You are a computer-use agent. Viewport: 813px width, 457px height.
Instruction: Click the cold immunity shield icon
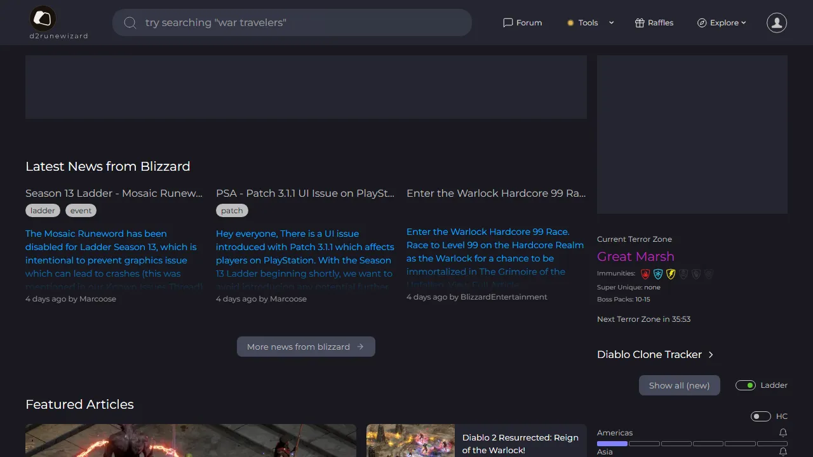pos(658,274)
